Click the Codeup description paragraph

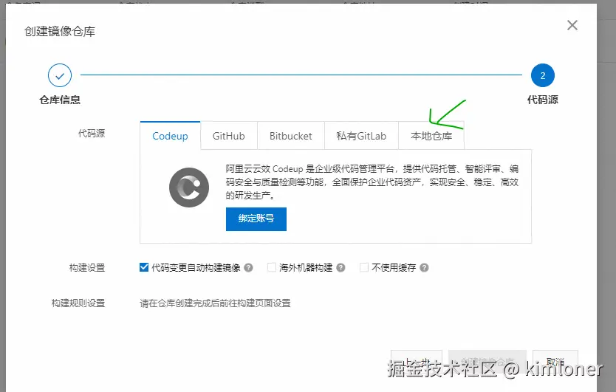point(372,182)
